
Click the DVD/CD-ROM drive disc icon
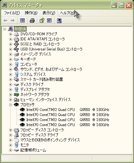point(16,34)
